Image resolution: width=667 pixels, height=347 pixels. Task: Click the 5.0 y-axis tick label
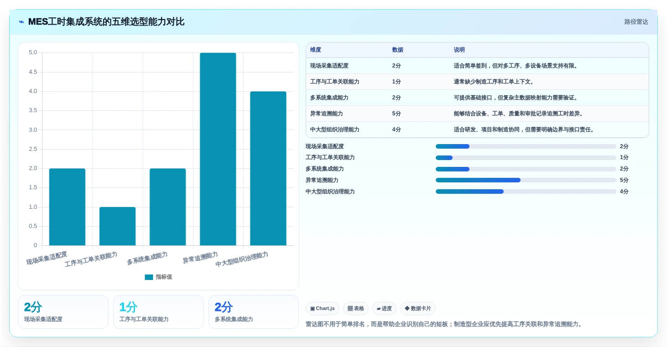33,52
